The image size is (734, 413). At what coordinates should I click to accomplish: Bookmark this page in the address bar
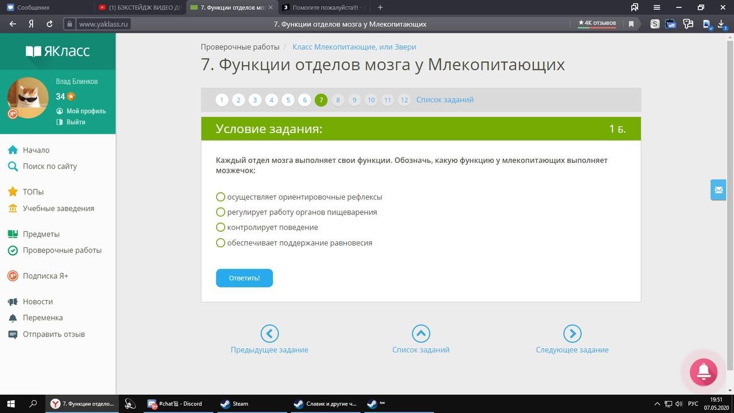coord(631,24)
